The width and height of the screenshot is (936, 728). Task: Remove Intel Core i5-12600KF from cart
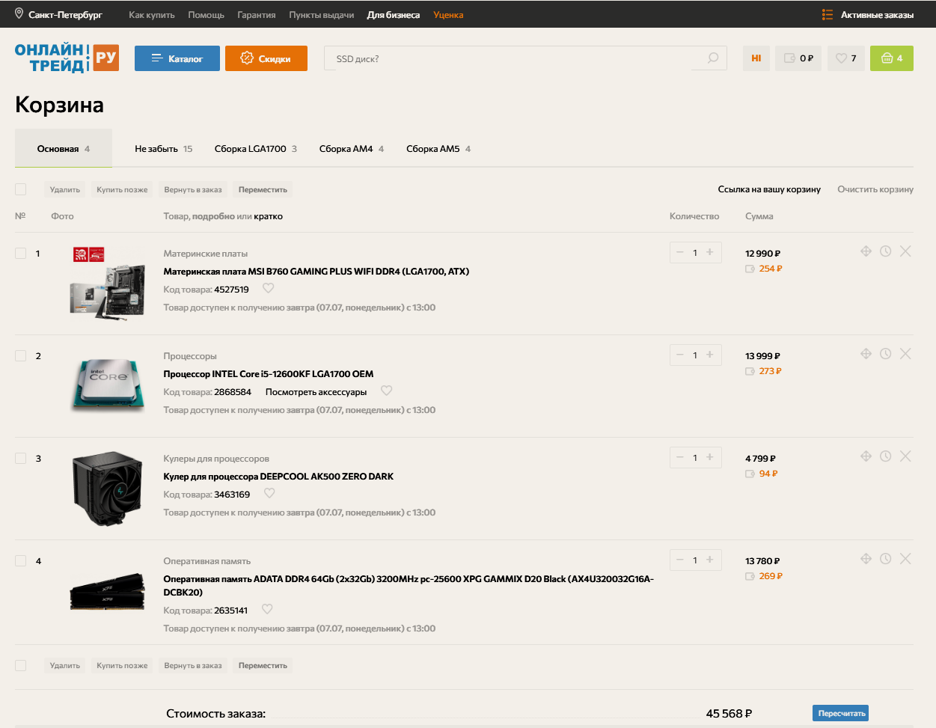click(x=905, y=354)
